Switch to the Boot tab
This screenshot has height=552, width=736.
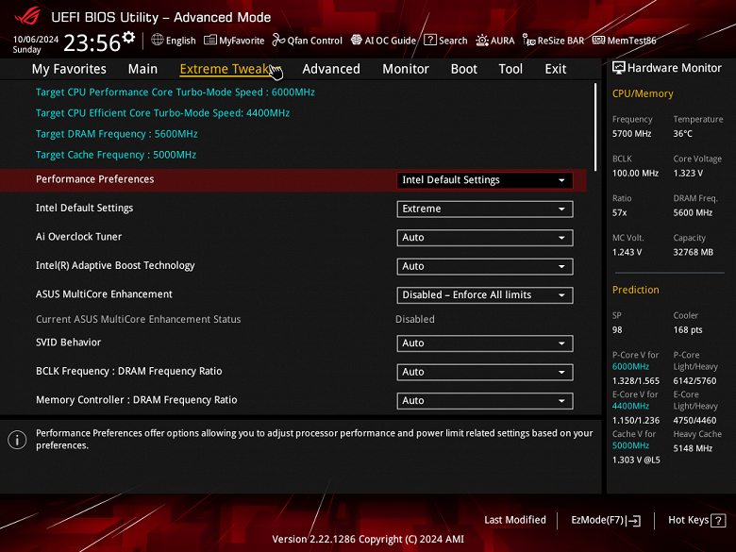(463, 69)
